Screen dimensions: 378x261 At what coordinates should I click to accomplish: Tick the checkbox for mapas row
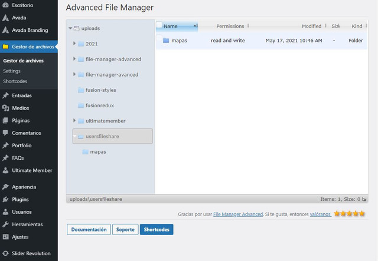pyautogui.click(x=159, y=38)
